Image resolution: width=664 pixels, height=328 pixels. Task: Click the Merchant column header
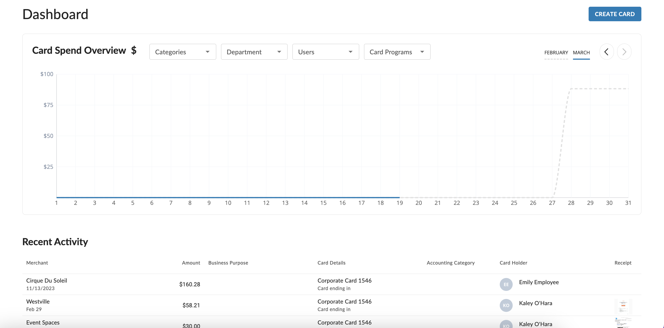pos(37,263)
